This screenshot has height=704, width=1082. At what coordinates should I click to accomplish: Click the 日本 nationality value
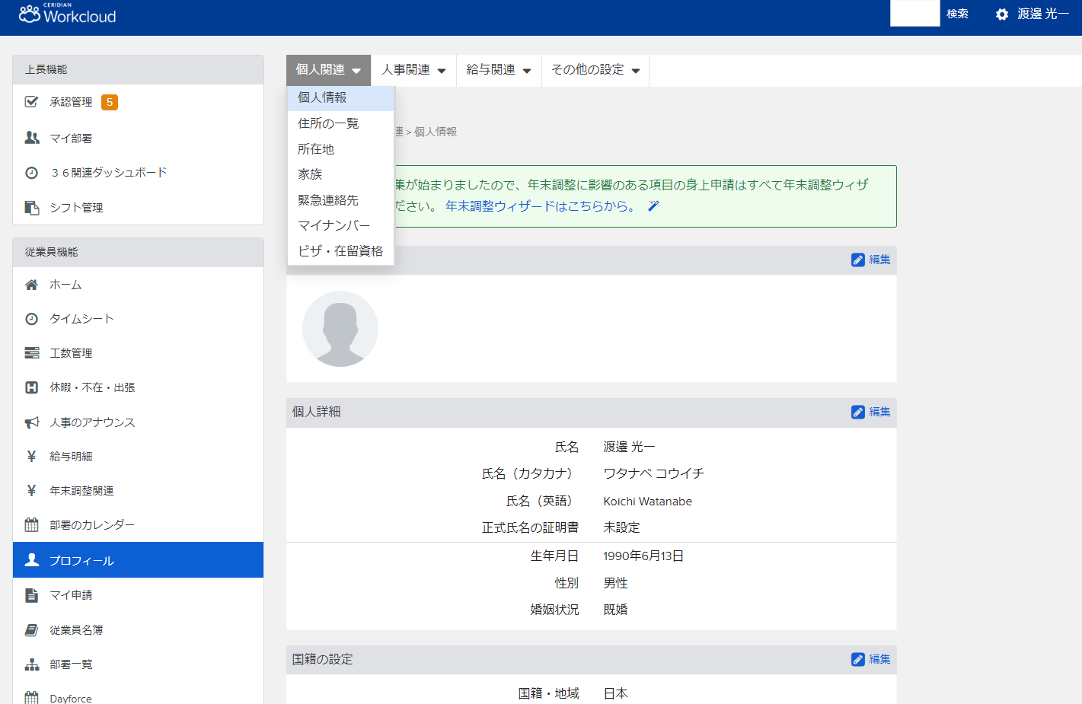[615, 693]
